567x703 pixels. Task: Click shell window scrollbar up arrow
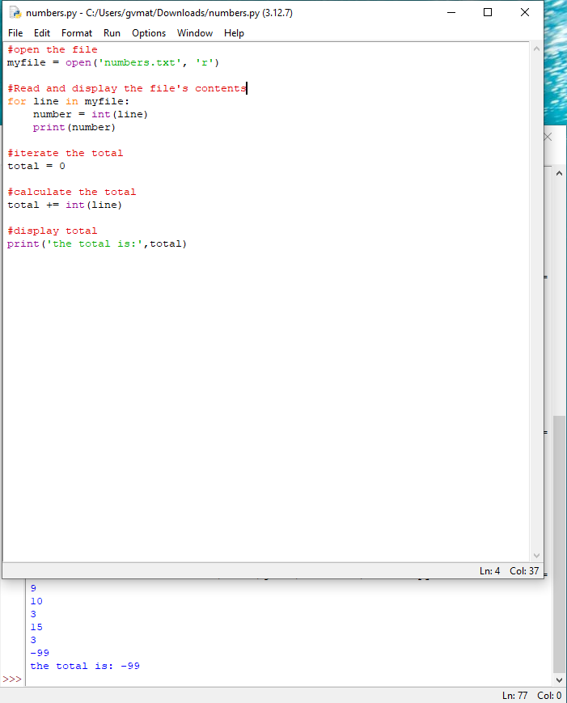coord(559,173)
